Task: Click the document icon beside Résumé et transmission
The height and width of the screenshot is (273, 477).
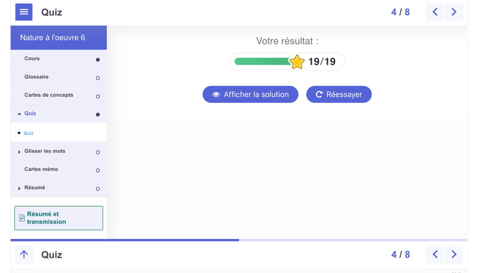Action: (x=22, y=218)
